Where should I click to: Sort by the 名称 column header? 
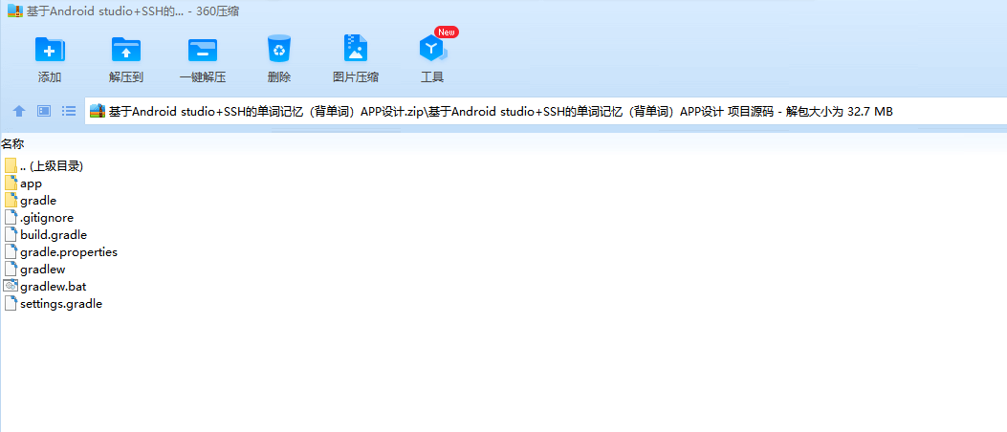[12, 143]
